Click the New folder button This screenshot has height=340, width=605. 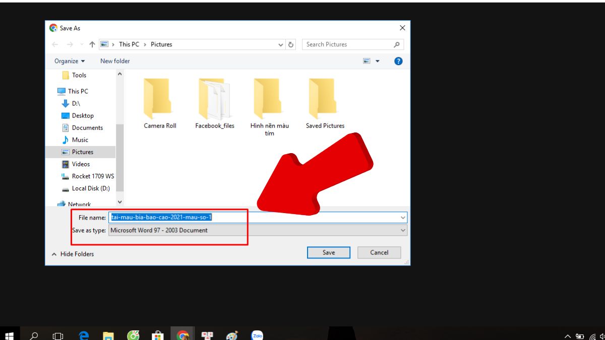pos(115,61)
